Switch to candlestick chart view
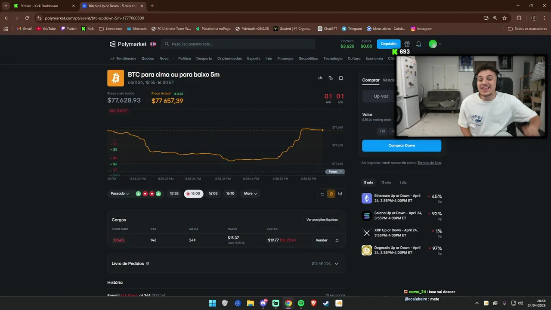 click(x=340, y=194)
